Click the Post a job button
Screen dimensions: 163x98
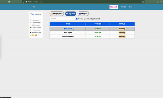[114, 7]
